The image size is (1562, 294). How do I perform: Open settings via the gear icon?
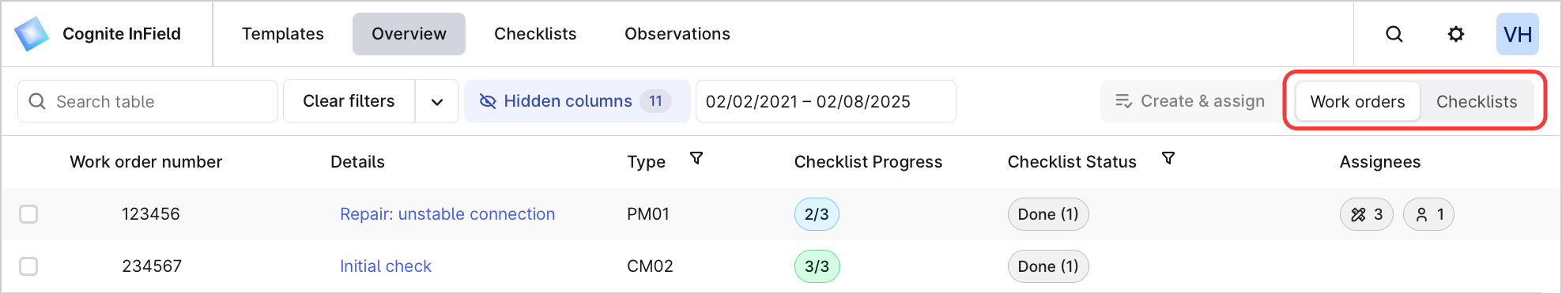1455,34
